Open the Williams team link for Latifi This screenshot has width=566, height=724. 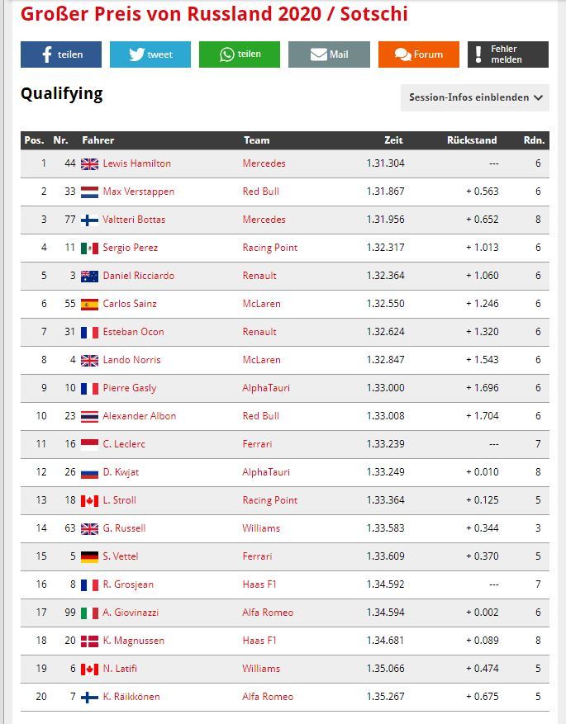pos(261,669)
